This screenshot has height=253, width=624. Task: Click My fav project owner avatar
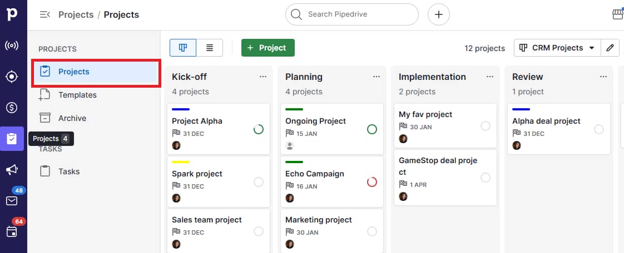coord(403,139)
